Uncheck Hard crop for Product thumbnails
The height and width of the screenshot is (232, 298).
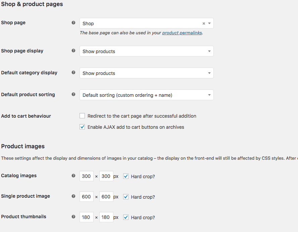(x=126, y=217)
